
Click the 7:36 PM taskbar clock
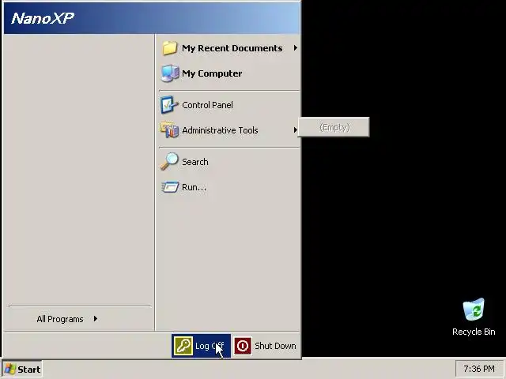479,369
